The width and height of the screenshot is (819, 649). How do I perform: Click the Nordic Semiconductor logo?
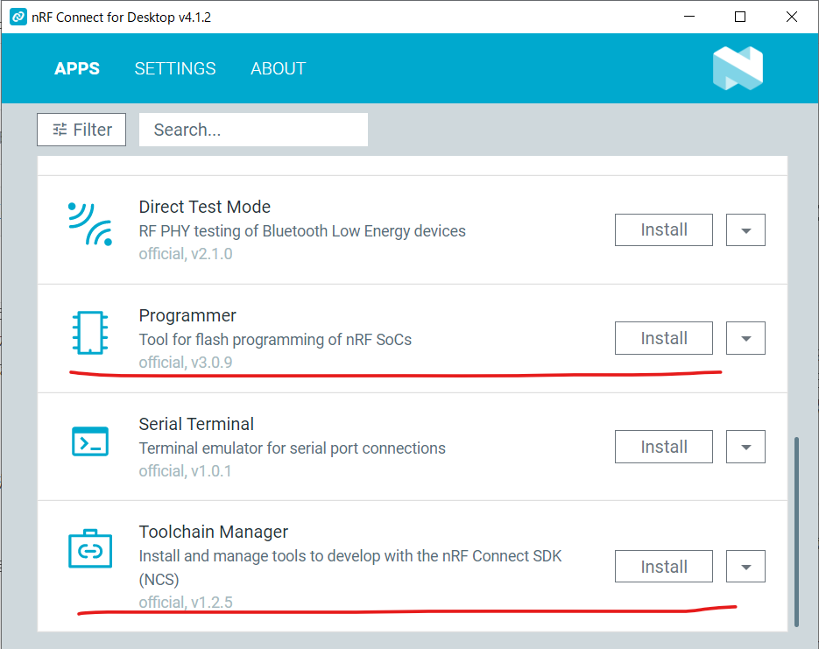[738, 68]
